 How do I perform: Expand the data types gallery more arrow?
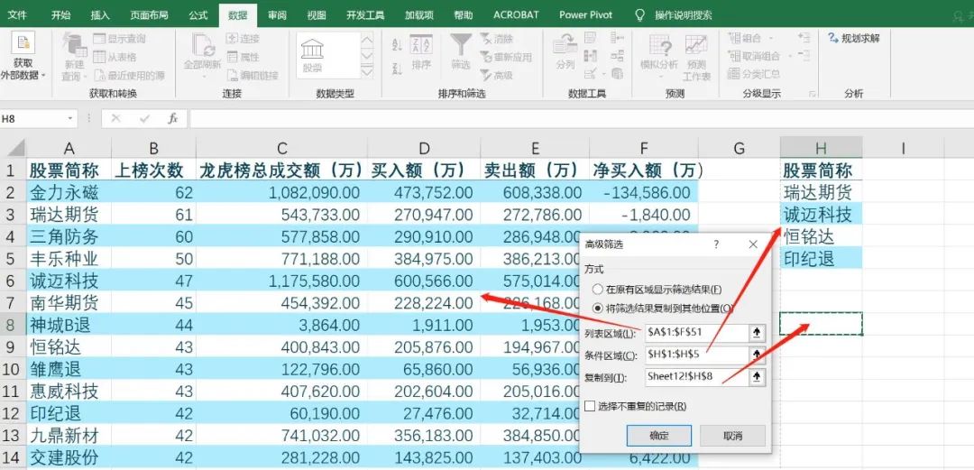click(x=367, y=72)
